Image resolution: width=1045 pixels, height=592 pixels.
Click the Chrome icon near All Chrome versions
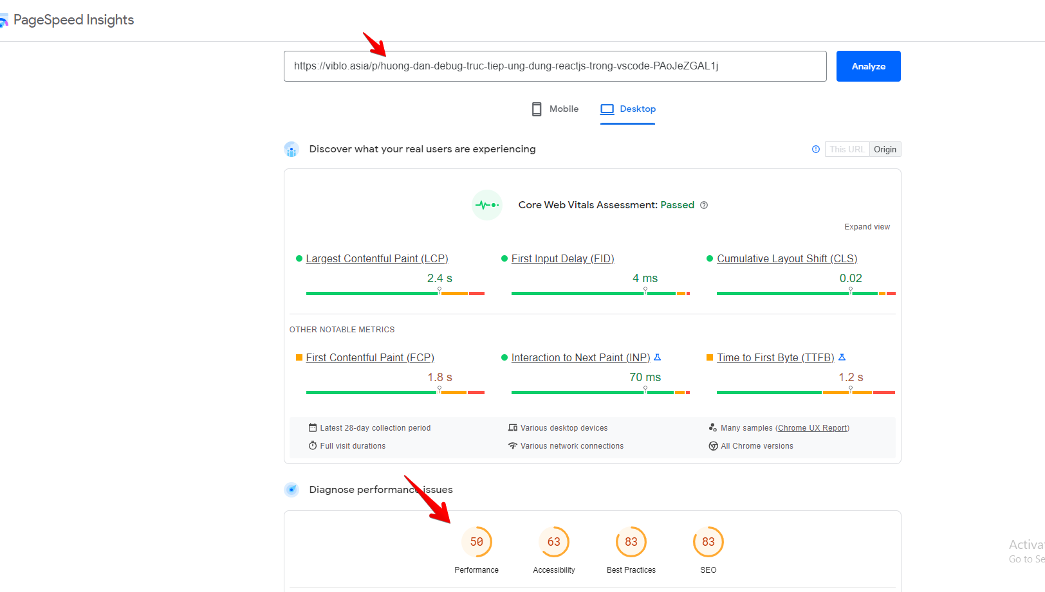pos(713,445)
